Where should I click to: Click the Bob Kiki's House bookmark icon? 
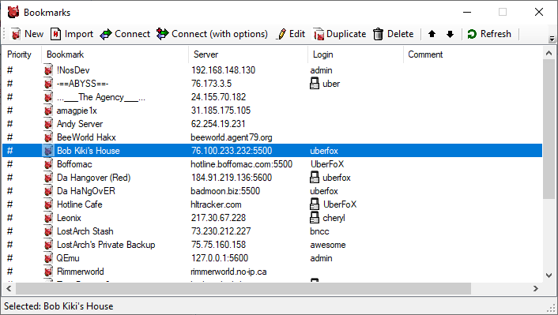click(48, 151)
